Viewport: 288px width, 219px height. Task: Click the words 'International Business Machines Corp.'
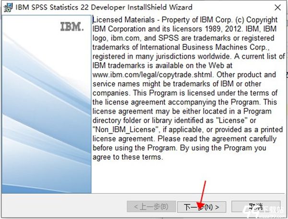pos(204,47)
